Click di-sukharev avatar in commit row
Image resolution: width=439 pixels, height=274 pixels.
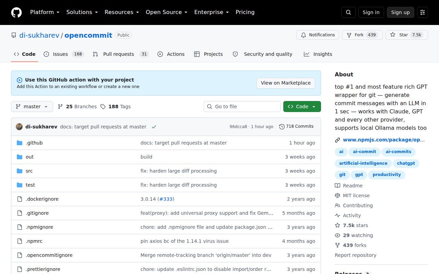(x=19, y=127)
